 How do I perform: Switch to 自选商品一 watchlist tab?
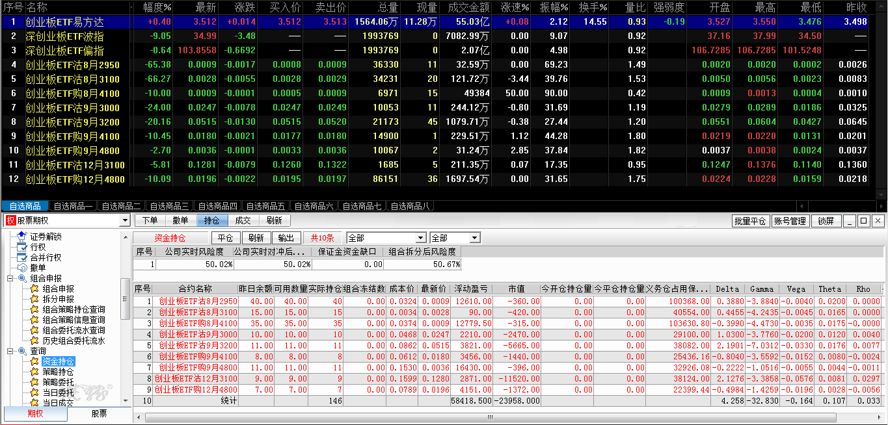click(x=73, y=206)
